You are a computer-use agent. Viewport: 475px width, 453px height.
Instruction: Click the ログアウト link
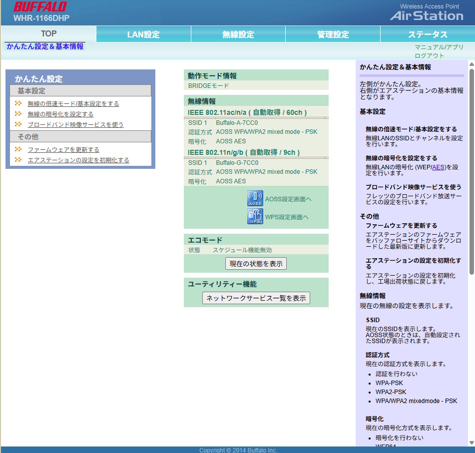[429, 56]
